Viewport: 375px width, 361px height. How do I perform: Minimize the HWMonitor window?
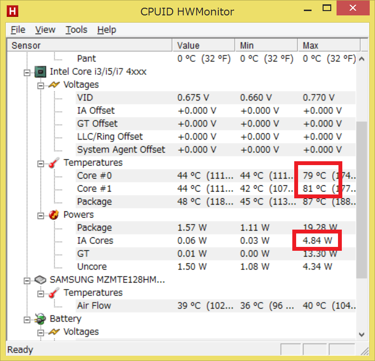pos(308,10)
